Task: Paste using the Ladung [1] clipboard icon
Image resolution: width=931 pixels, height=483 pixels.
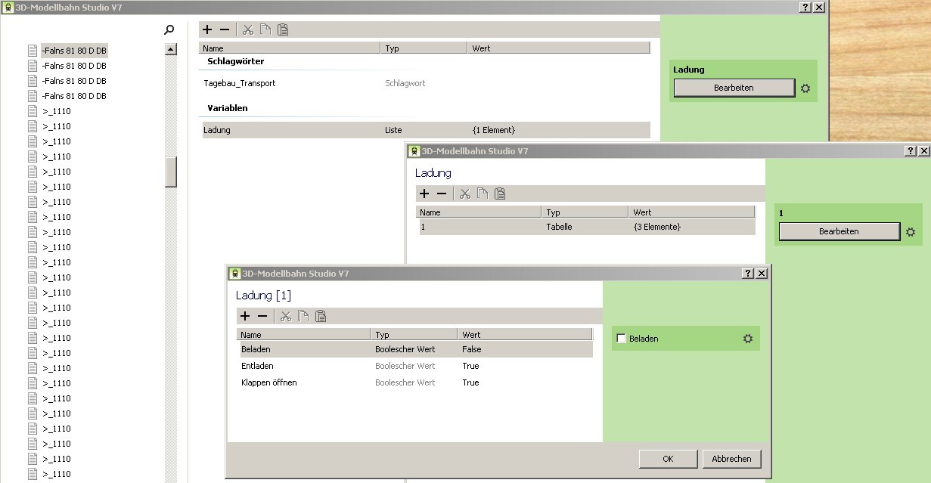Action: pyautogui.click(x=321, y=316)
